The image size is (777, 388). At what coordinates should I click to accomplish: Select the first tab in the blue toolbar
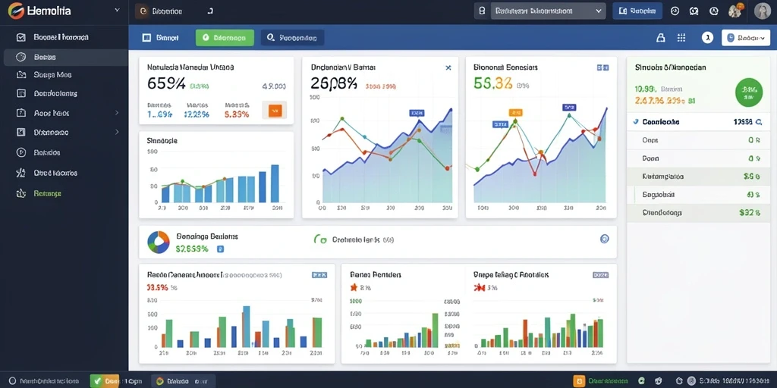pyautogui.click(x=161, y=38)
